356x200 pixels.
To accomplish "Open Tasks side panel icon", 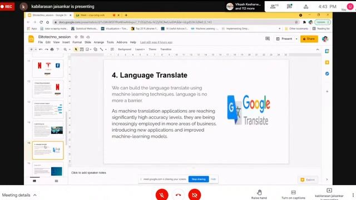I will click(x=327, y=74).
